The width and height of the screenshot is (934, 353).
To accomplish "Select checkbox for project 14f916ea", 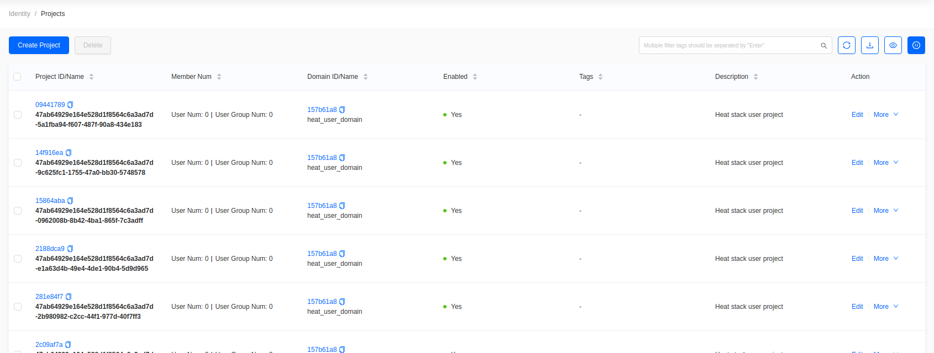I will [x=18, y=163].
